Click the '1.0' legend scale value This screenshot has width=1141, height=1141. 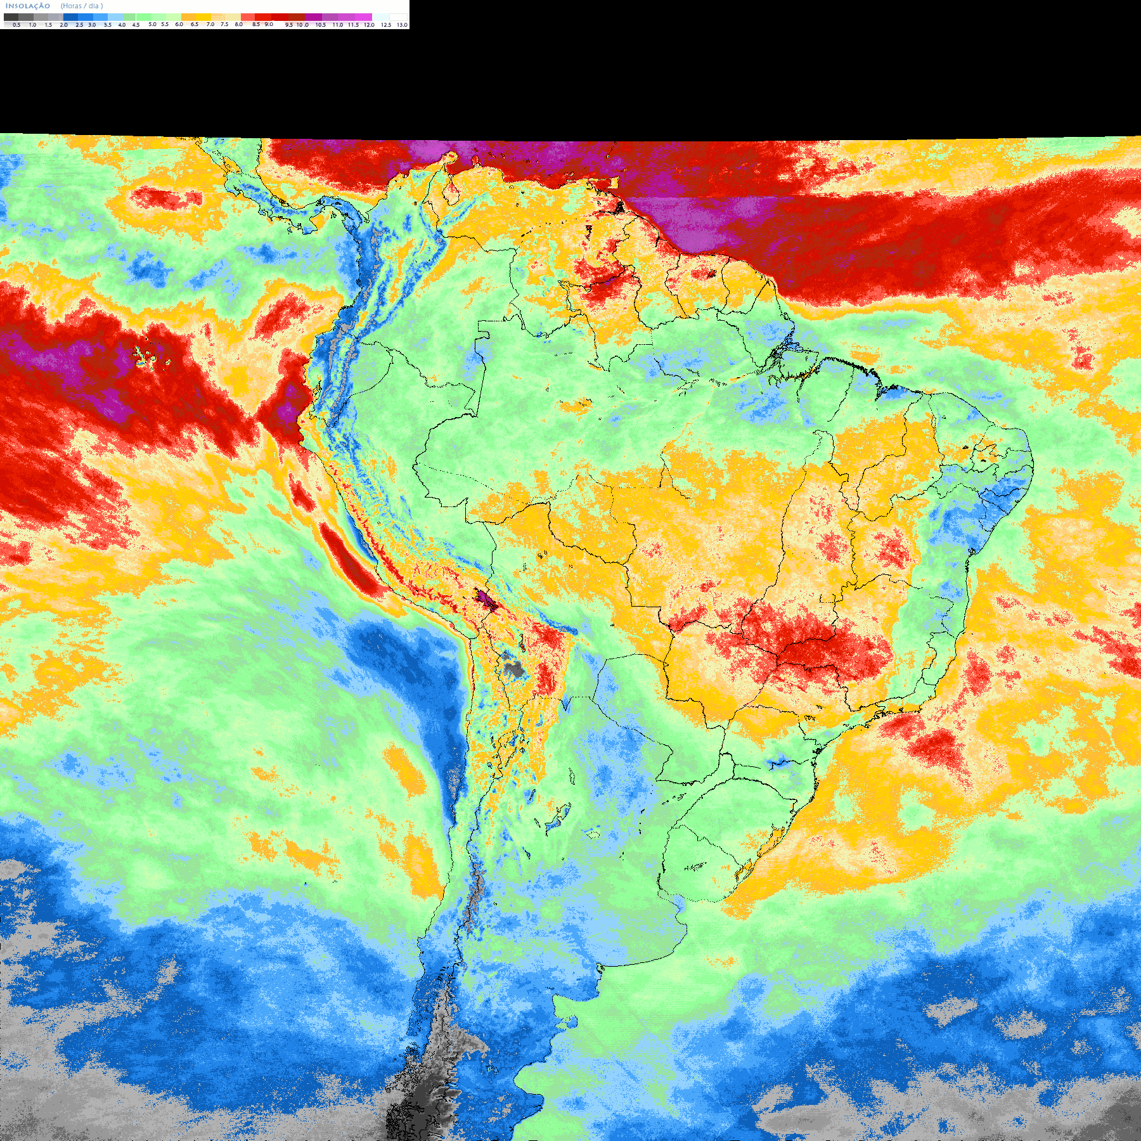pyautogui.click(x=32, y=25)
